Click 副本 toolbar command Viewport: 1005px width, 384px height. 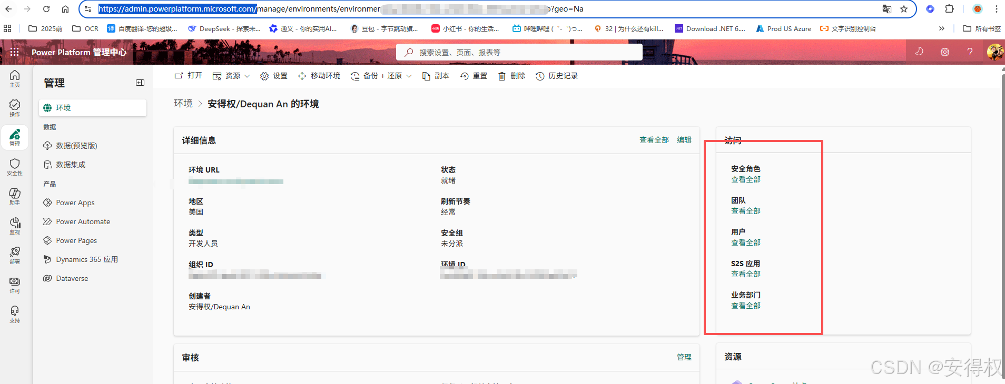(436, 76)
